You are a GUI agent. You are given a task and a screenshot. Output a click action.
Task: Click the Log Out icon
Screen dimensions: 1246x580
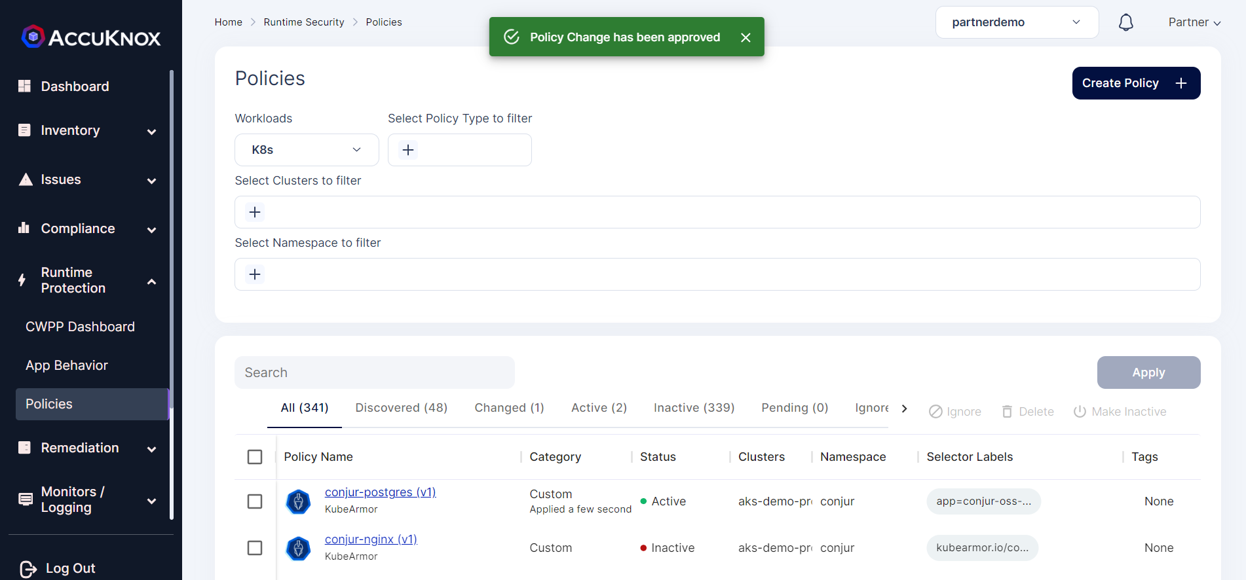coord(28,569)
